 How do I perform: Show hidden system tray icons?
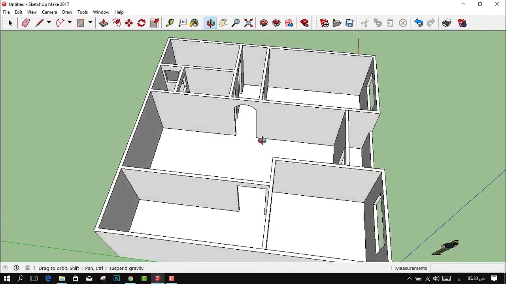(410, 278)
